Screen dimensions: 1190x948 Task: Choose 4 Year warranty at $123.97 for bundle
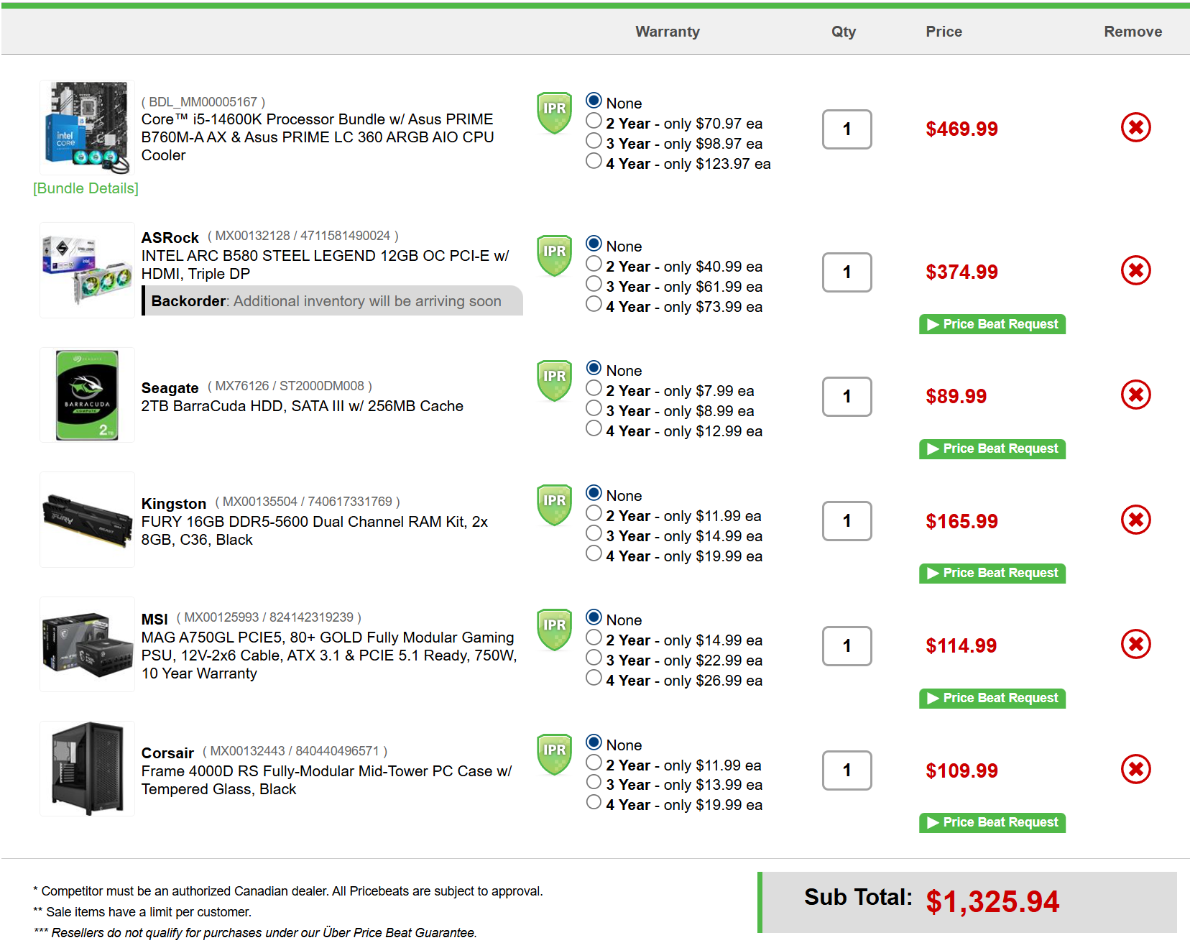[594, 161]
